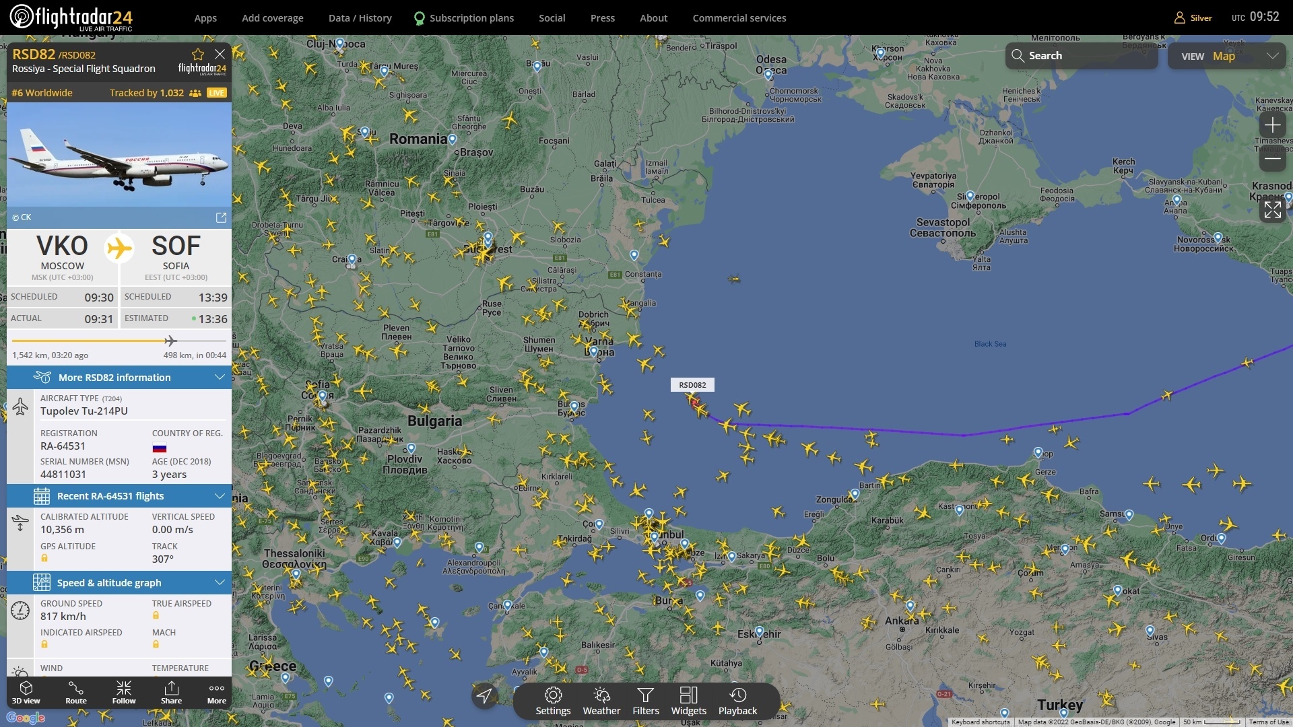Image resolution: width=1293 pixels, height=727 pixels.
Task: Open Add coverage page
Action: click(x=273, y=18)
